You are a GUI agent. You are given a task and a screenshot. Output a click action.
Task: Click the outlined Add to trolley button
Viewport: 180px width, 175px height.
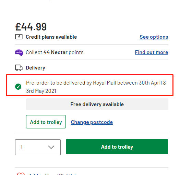(46, 122)
